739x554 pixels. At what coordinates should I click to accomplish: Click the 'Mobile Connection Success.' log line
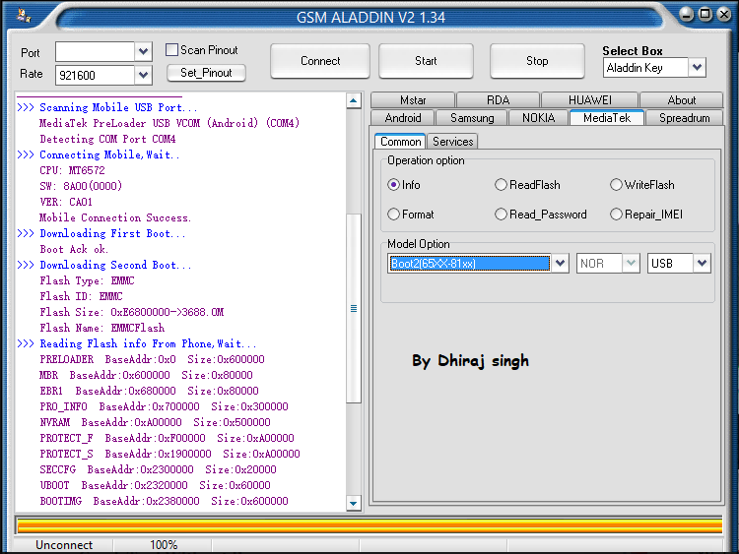pyautogui.click(x=115, y=217)
